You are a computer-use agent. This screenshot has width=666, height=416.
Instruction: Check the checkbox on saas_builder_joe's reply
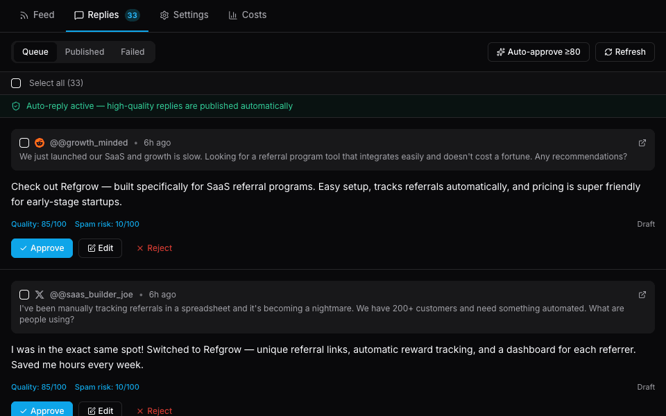24,294
